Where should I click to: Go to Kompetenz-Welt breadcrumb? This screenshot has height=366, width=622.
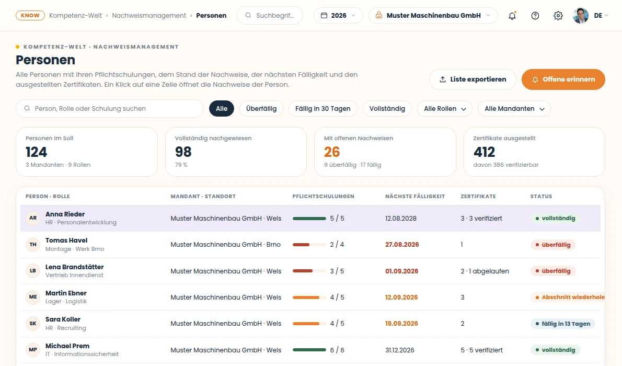tap(75, 16)
